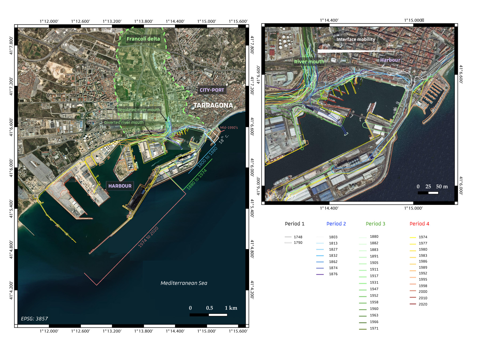Viewport: 479px width, 342px height.
Task: Click the 1748 grey legend swatch
Action: point(288,237)
